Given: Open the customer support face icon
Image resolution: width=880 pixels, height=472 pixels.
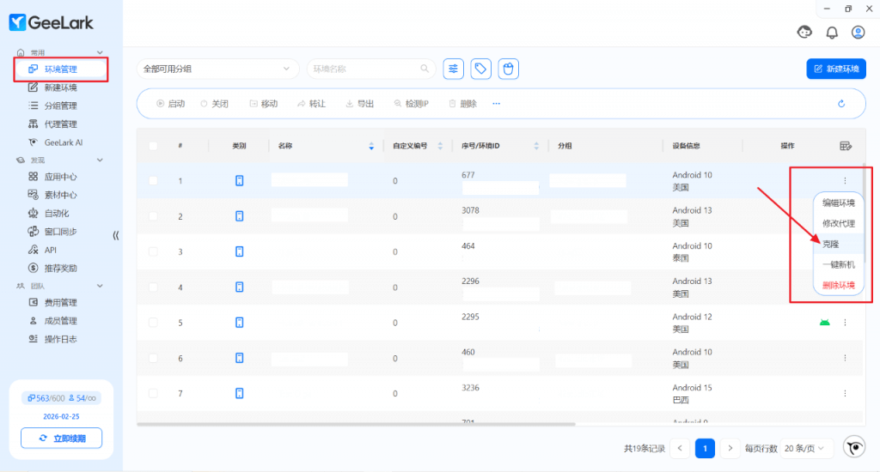Looking at the screenshot, I should coord(805,33).
